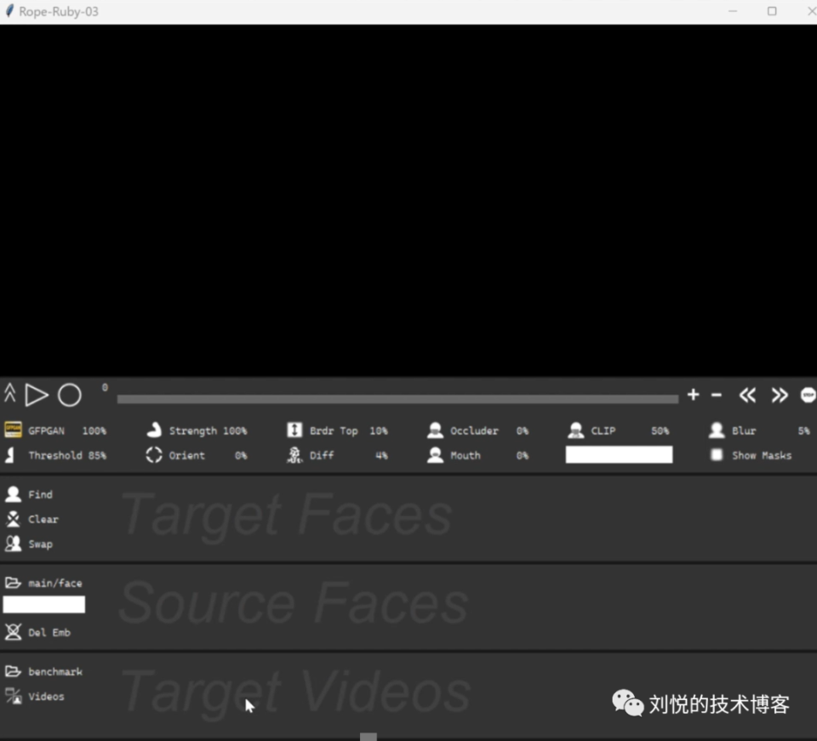Click the Del Emb delete icon

(13, 631)
